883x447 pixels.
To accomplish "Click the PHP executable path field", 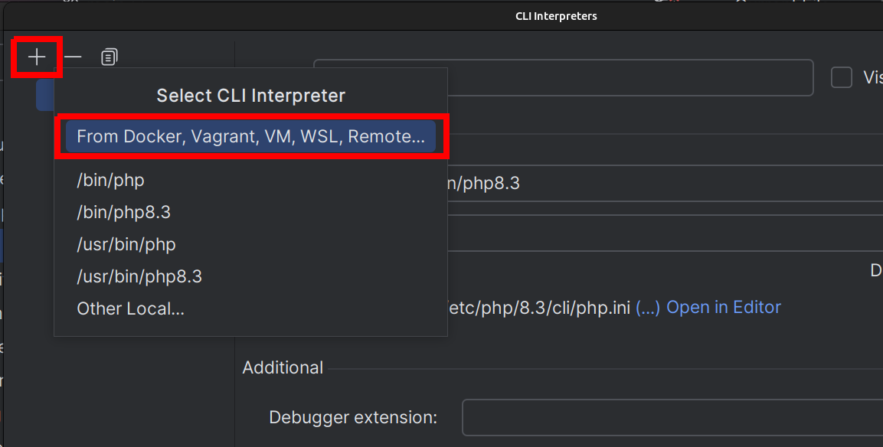I will (x=659, y=184).
